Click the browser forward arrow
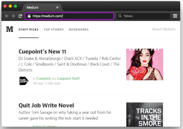 click(x=14, y=16)
